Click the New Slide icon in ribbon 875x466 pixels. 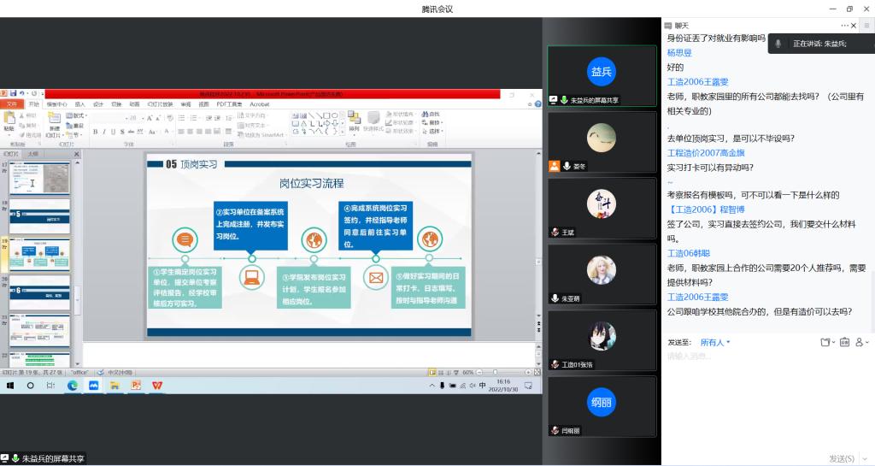(x=54, y=119)
